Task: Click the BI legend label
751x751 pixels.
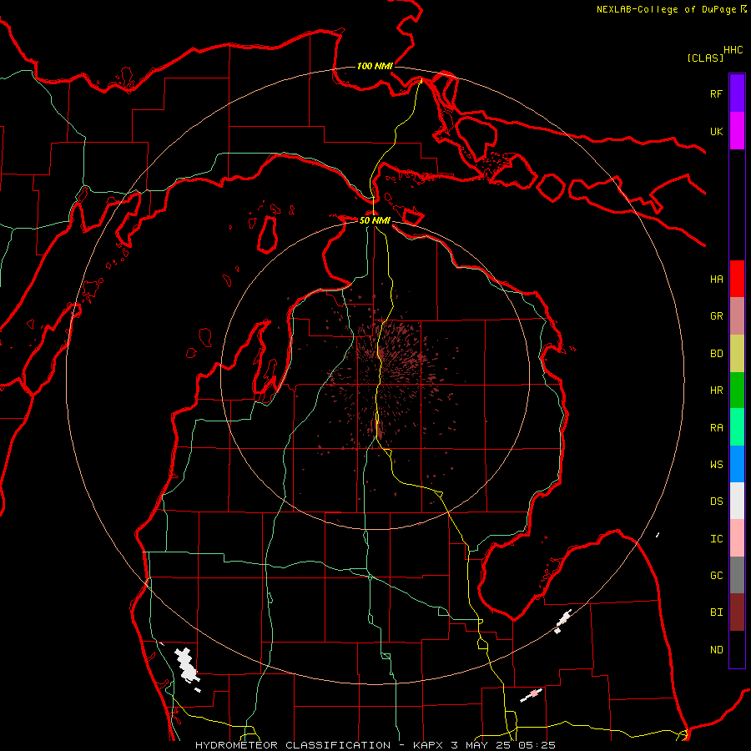Action: click(716, 612)
